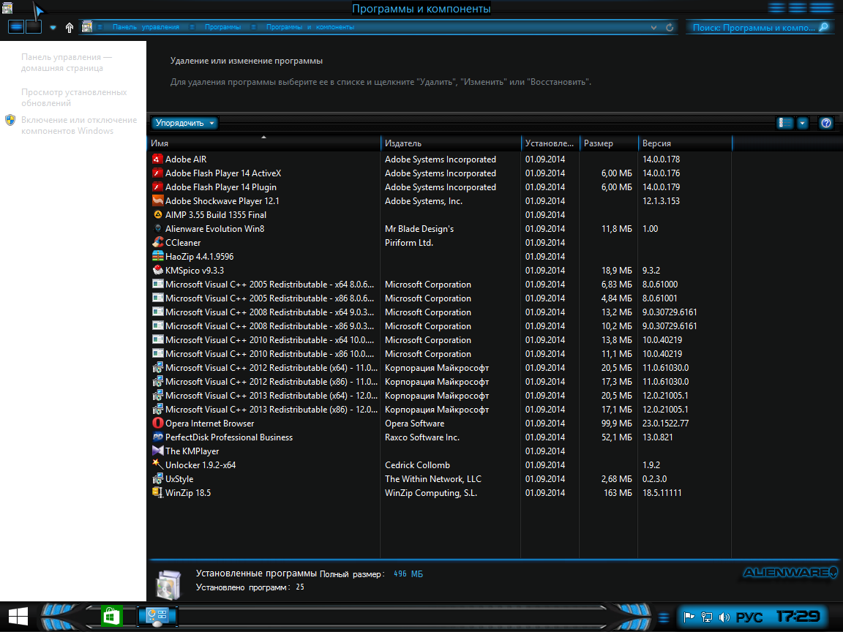Screen dimensions: 843x632
Task: Click the 163 МБ size cell
Action: point(618,492)
